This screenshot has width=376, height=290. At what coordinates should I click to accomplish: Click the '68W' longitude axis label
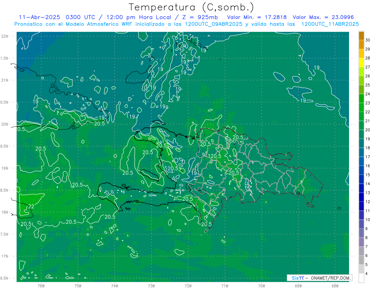335,286
